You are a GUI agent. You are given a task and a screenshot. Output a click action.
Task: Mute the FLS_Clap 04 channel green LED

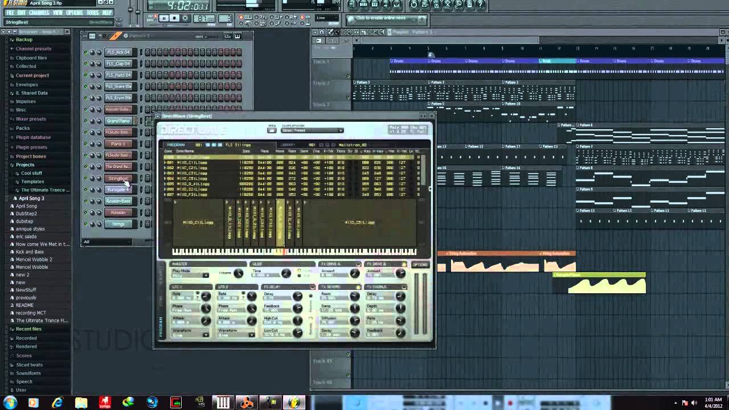(x=85, y=64)
